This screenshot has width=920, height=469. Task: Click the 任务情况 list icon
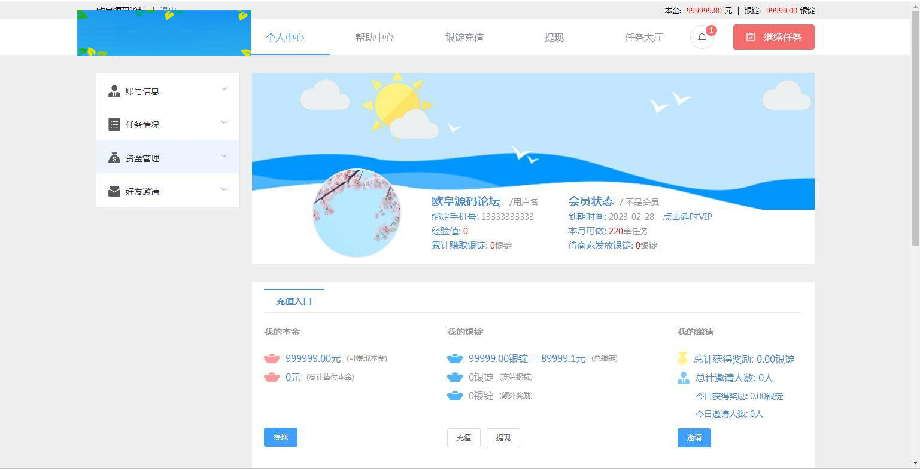[114, 124]
